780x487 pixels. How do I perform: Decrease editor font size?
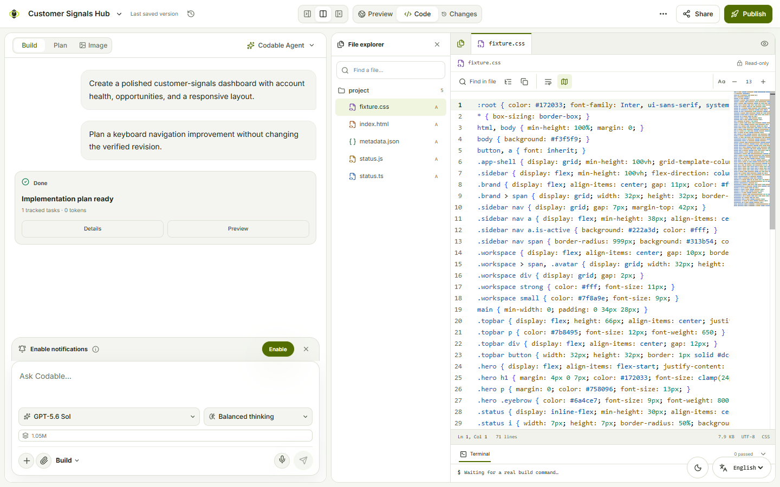pyautogui.click(x=734, y=82)
